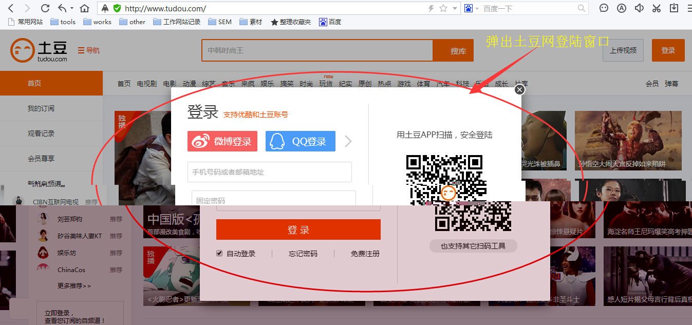Click the 免费注册 registration link
Screen dimensions: 692x325
(x=365, y=254)
